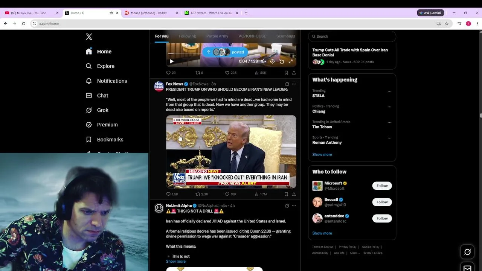482x271 pixels.
Task: Open the Fox News Trump video thumbnail
Action: tap(231, 152)
